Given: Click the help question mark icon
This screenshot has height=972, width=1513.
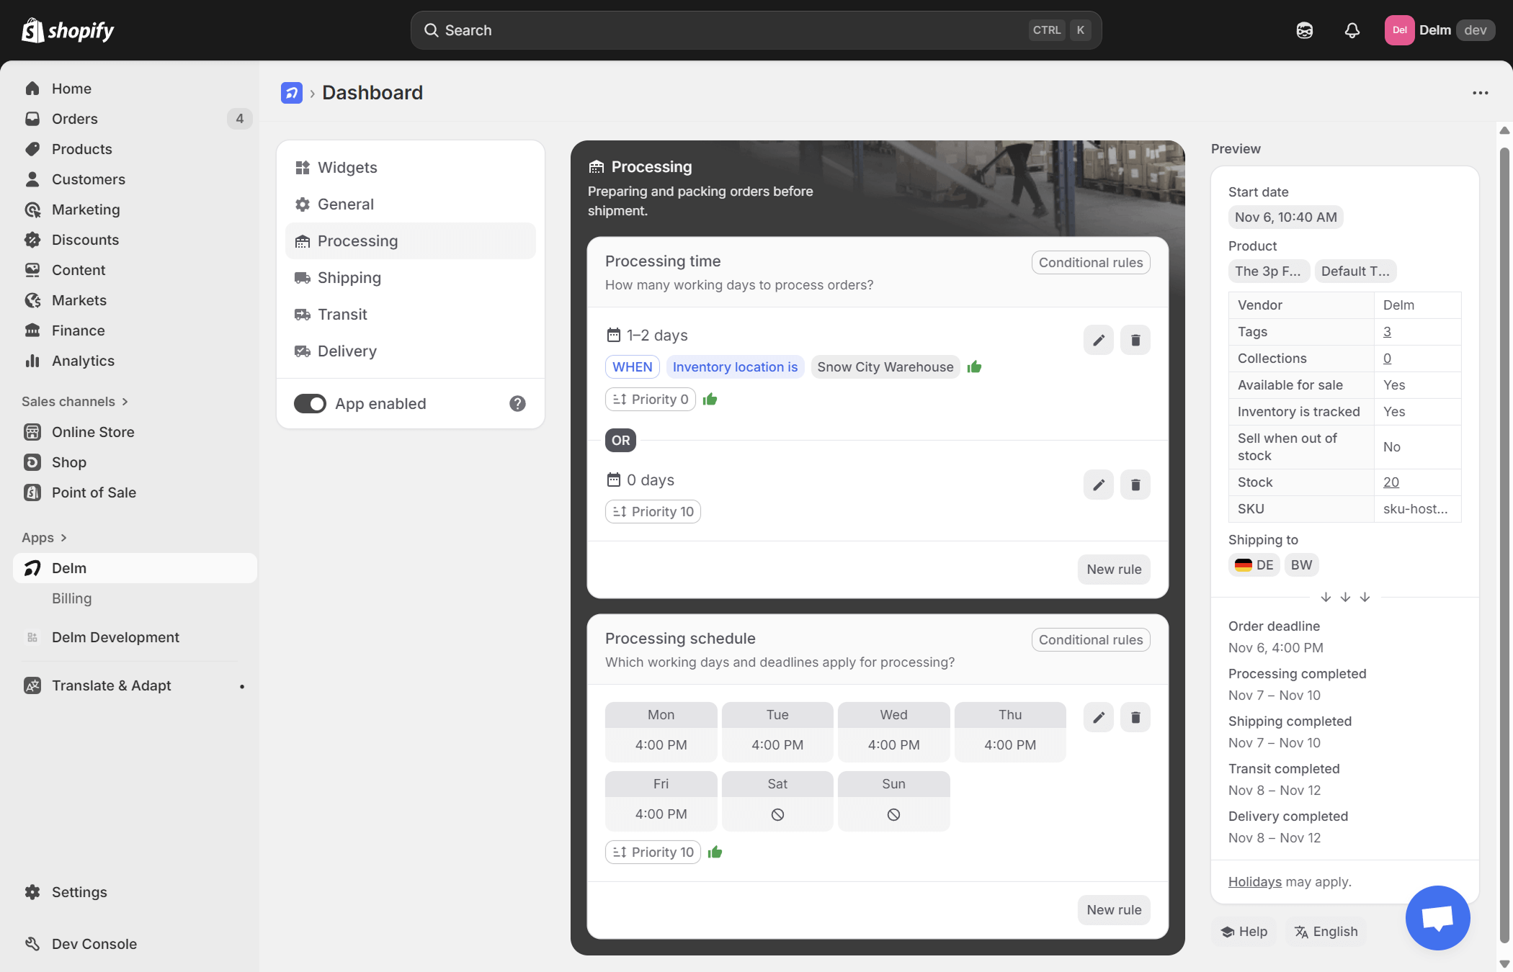Looking at the screenshot, I should [517, 404].
